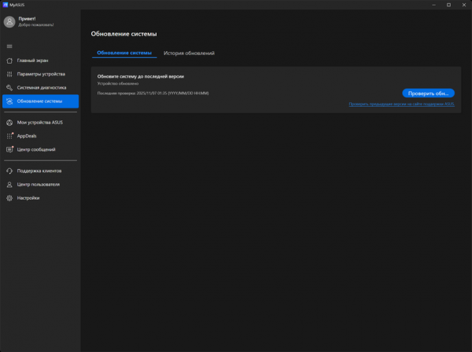This screenshot has height=352, width=472.
Task: Open Настройки gear icon
Action: point(9,198)
